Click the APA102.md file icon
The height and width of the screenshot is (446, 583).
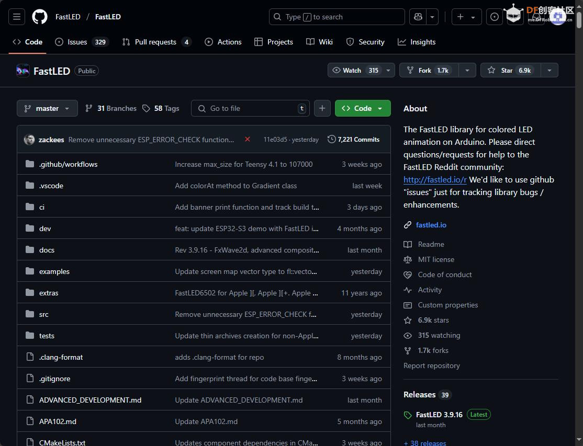click(30, 421)
